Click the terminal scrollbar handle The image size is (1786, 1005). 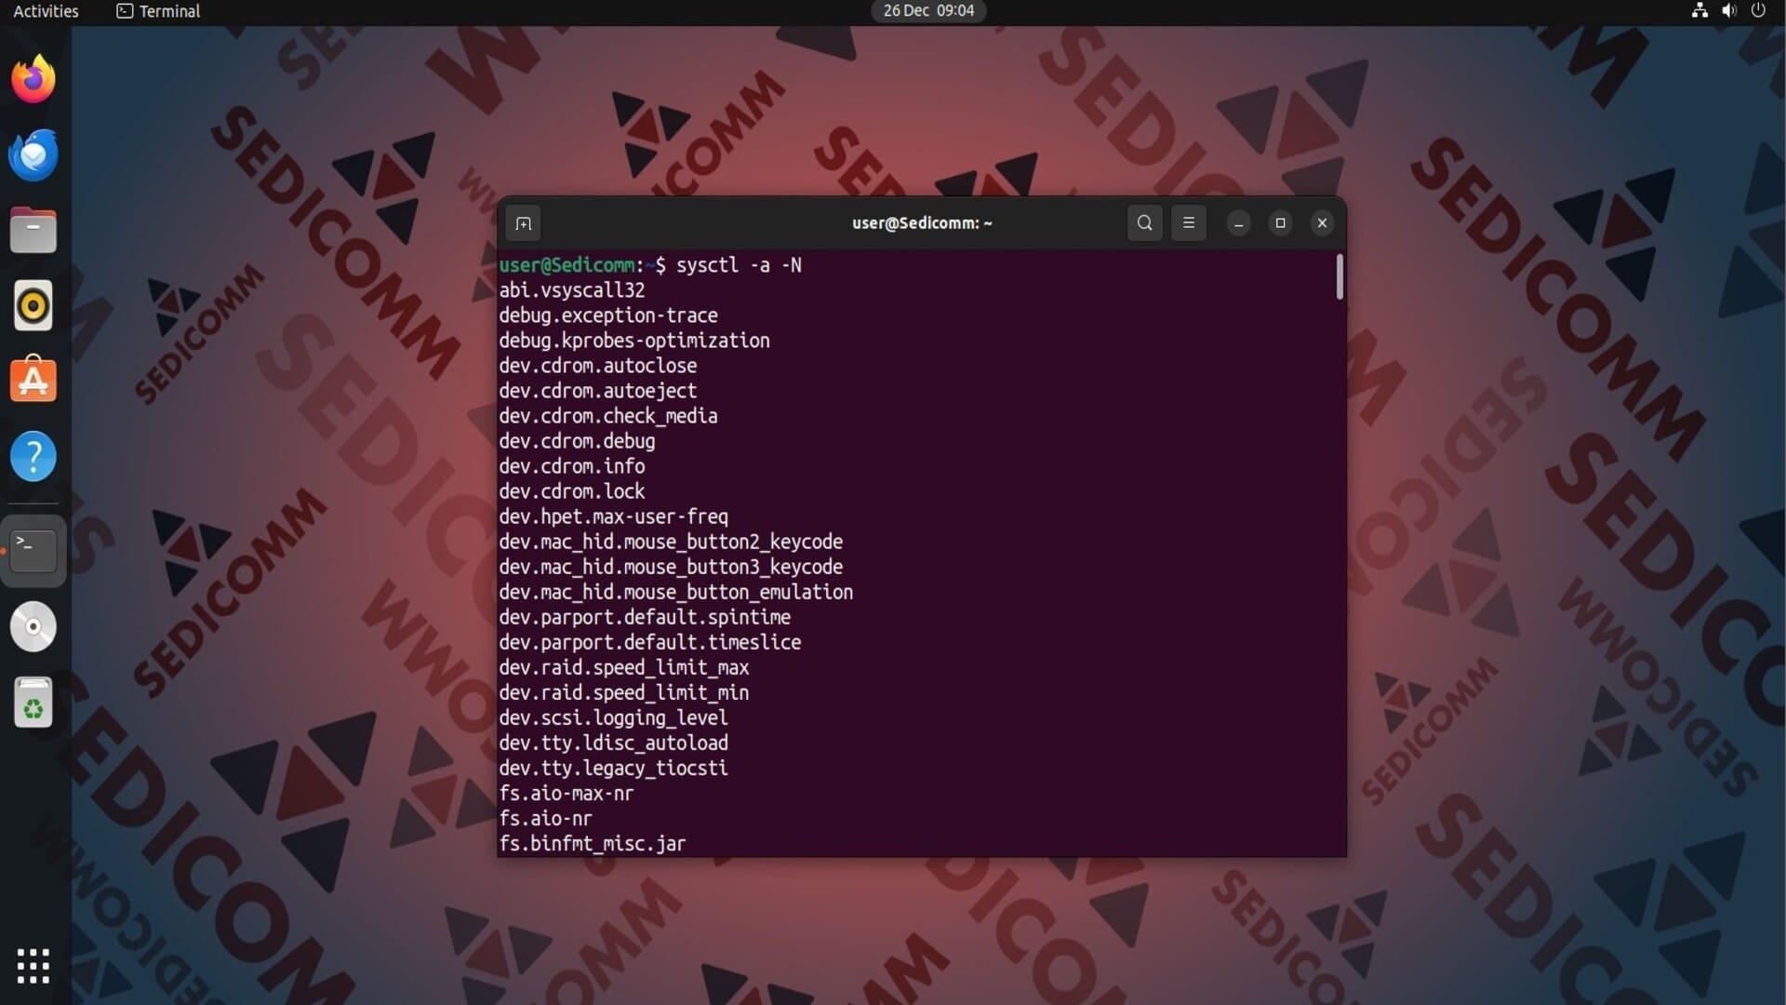click(x=1339, y=277)
